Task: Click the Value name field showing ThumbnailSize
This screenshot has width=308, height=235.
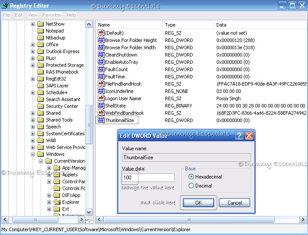Action: click(x=186, y=158)
